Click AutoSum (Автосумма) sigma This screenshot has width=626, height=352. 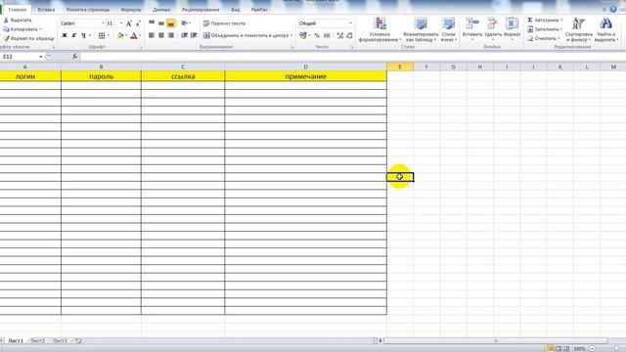530,20
